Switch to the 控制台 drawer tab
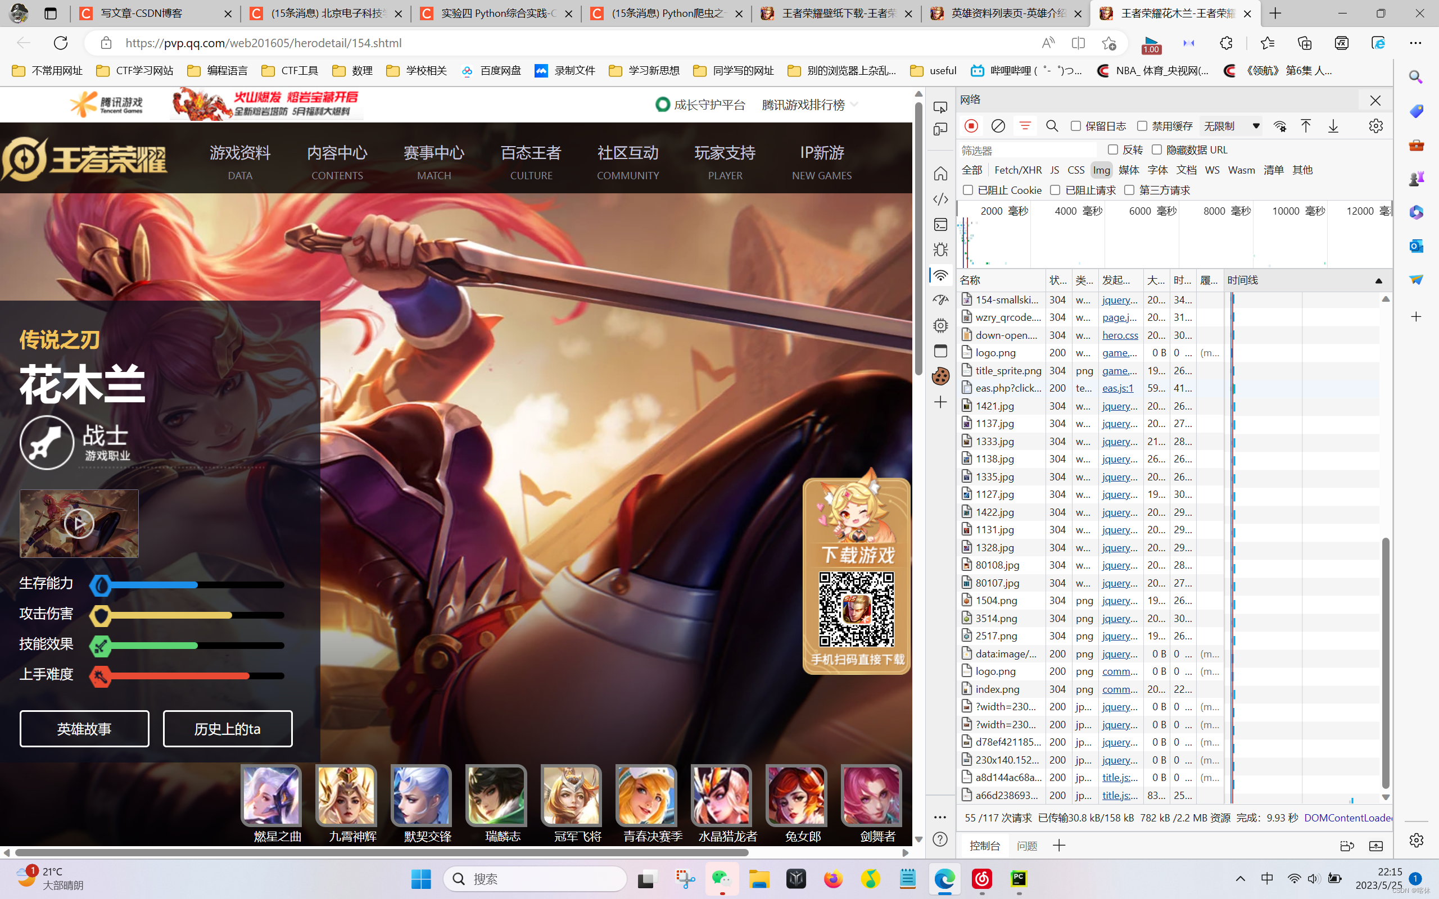 point(985,846)
